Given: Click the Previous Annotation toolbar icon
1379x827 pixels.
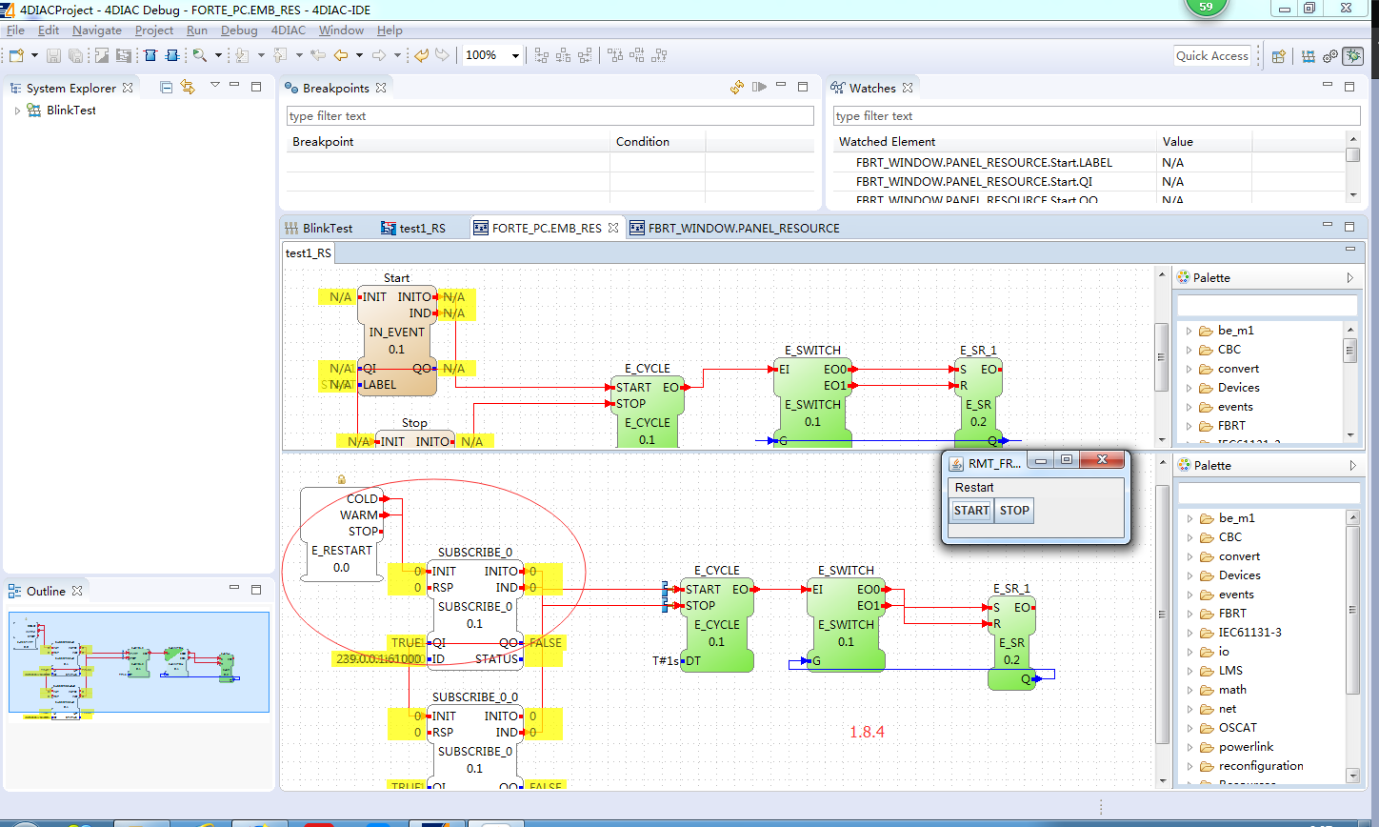Looking at the screenshot, I should click(280, 55).
